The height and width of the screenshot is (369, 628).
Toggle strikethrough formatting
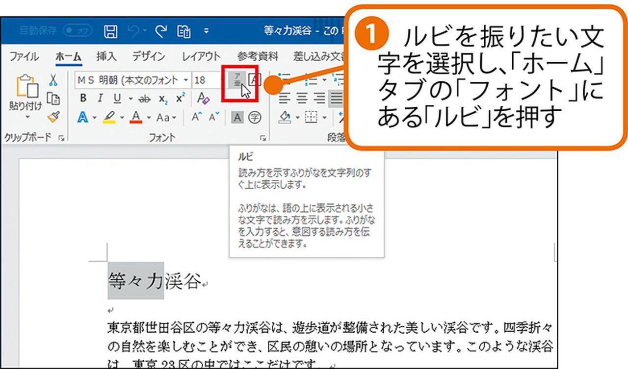[144, 98]
